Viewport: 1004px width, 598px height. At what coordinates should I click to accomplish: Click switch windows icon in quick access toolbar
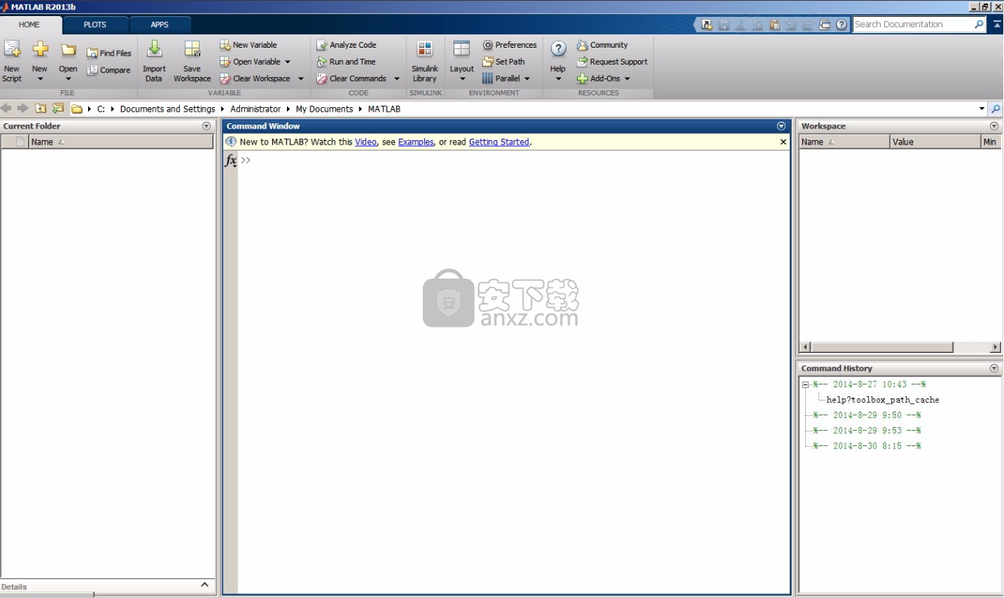pos(825,24)
